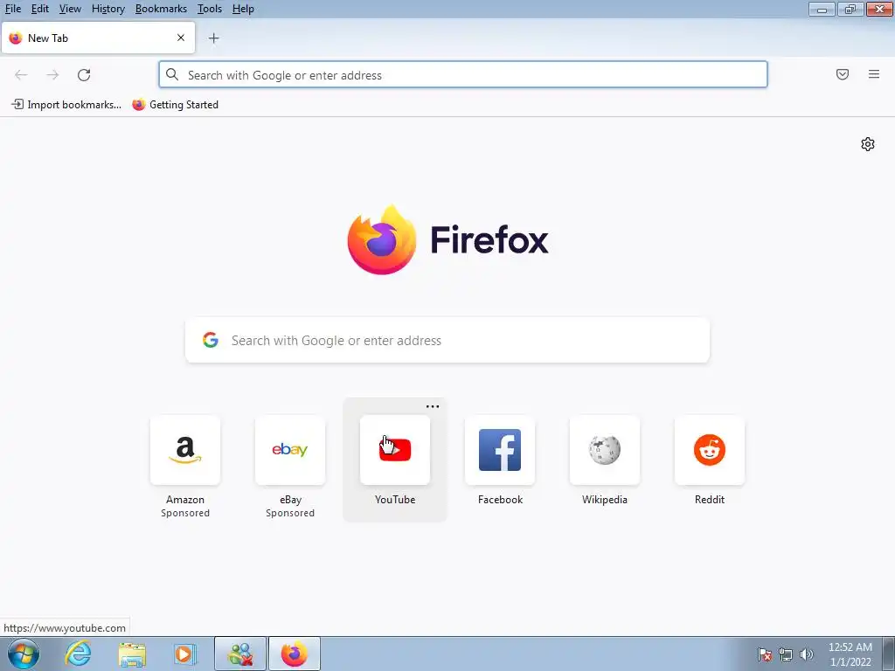Open the View menu
Screen dimensions: 895x671
coord(70,9)
